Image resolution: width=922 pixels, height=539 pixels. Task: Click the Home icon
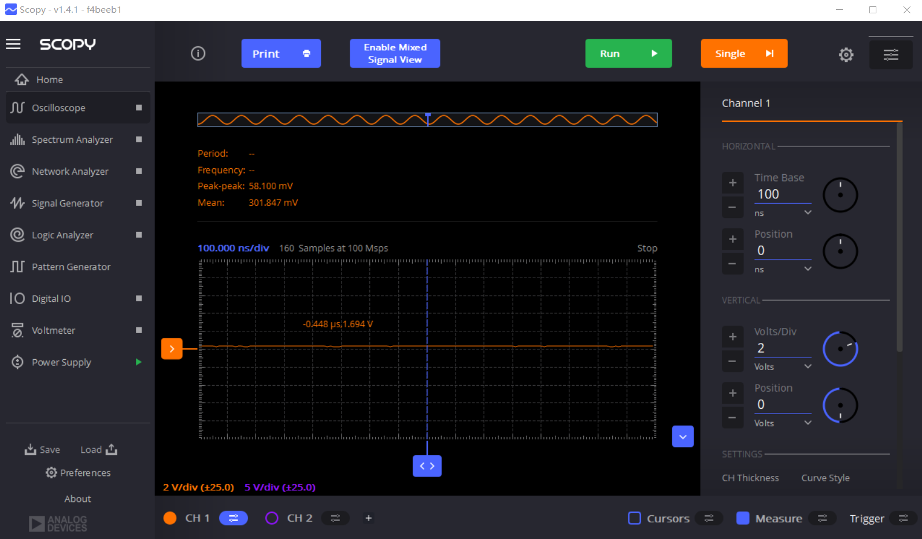point(22,80)
